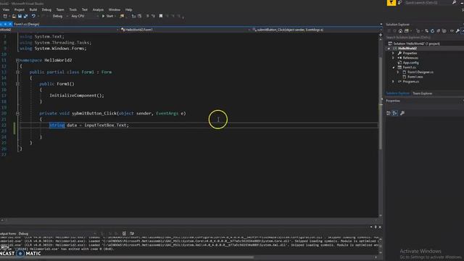Switch to the Solution Explorer tab
Screen dimensions: 464x261
(397, 94)
